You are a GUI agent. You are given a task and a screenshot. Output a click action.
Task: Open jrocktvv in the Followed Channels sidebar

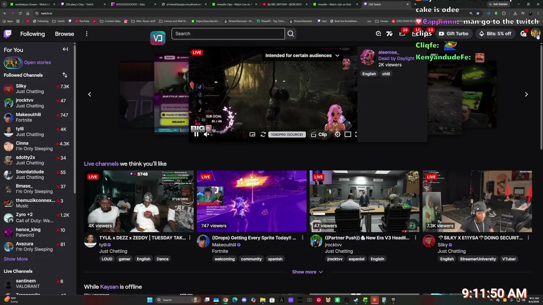point(37,103)
